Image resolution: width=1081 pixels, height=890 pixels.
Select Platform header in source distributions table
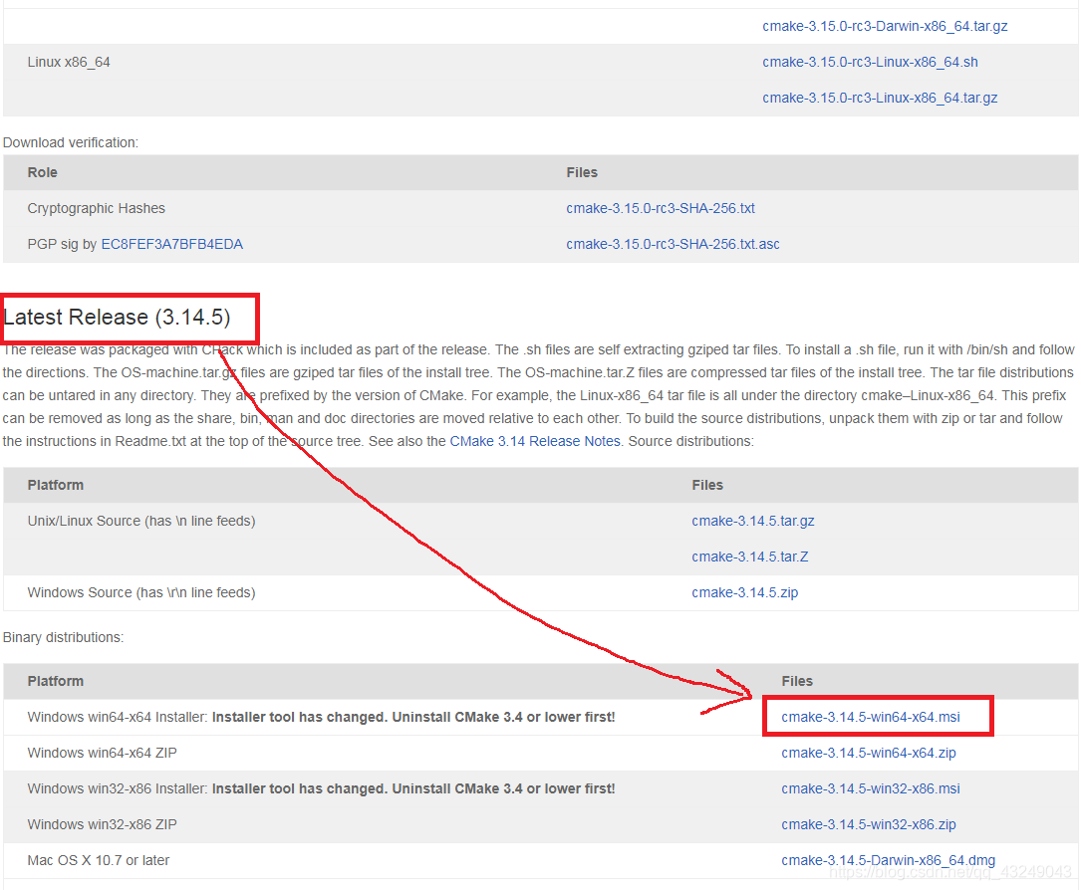56,485
